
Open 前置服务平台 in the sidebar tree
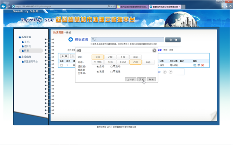[31, 61]
